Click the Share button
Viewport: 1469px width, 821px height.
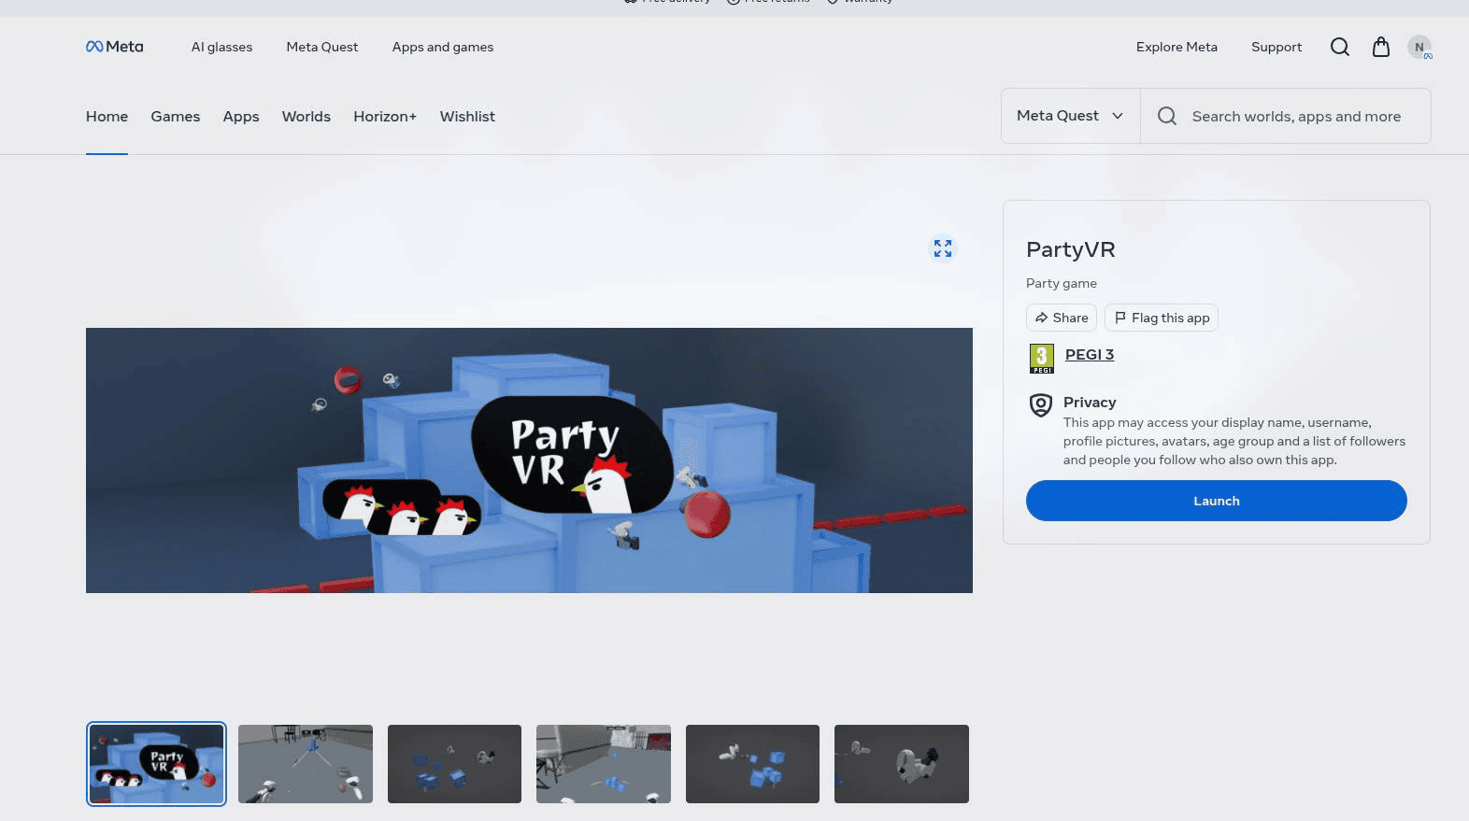click(x=1062, y=318)
